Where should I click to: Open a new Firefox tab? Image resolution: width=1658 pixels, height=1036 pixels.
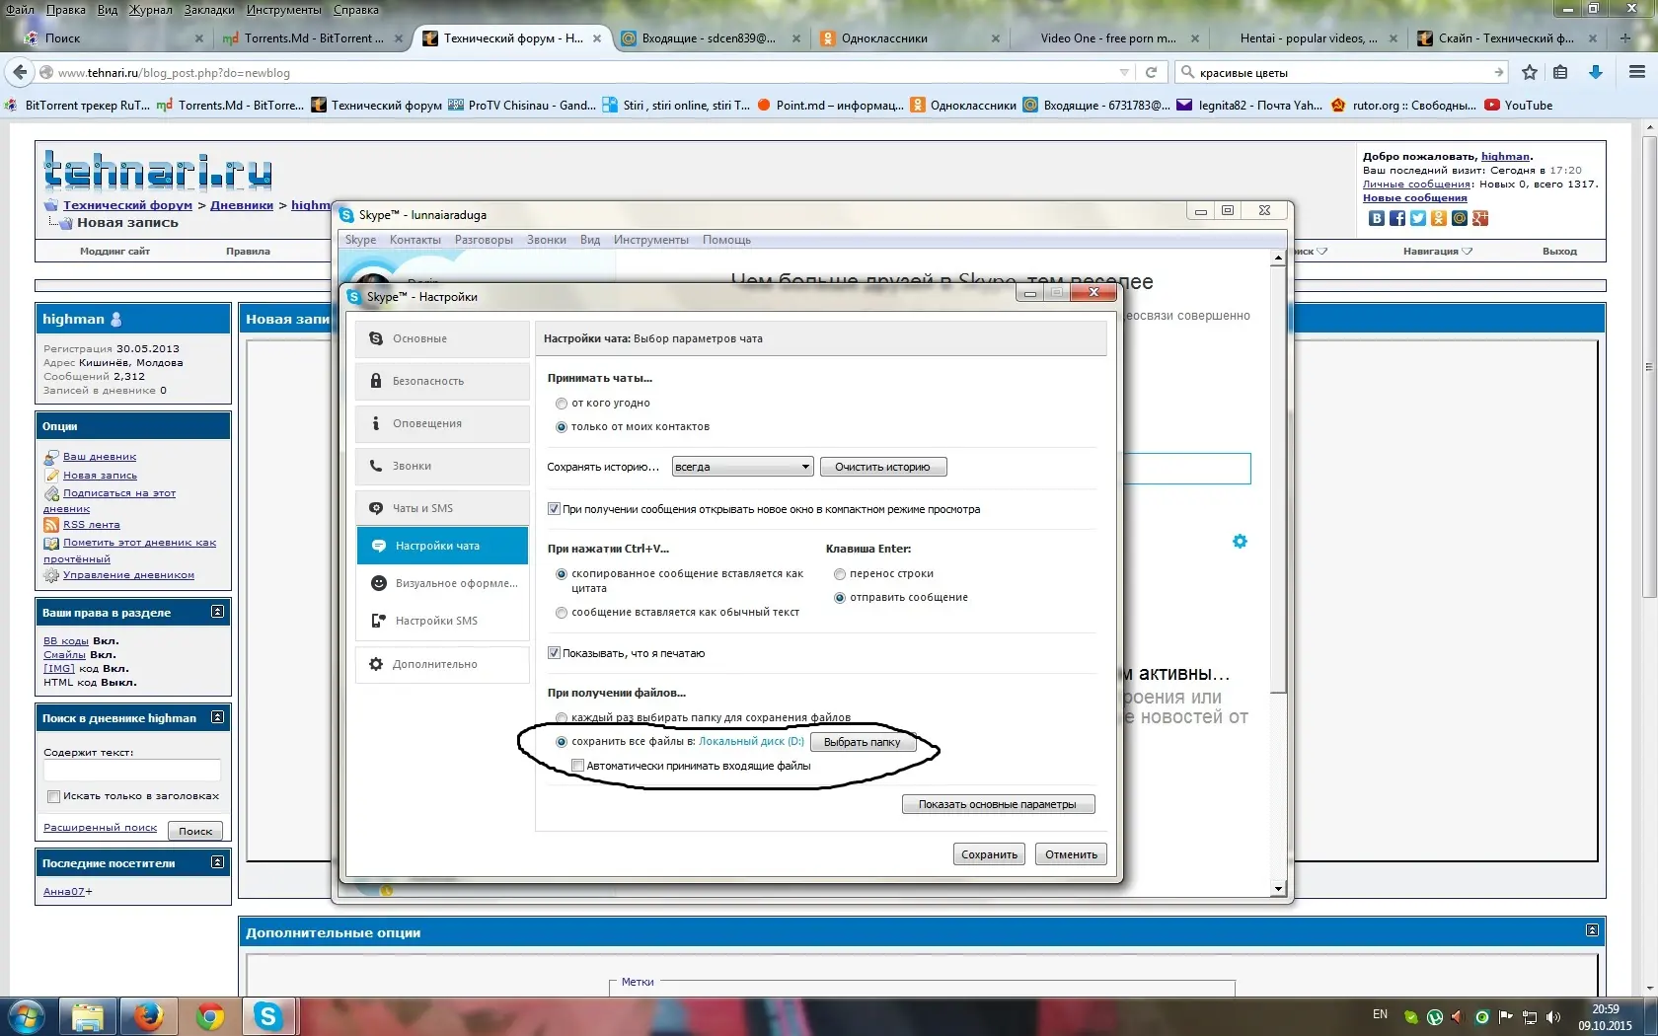(1624, 38)
